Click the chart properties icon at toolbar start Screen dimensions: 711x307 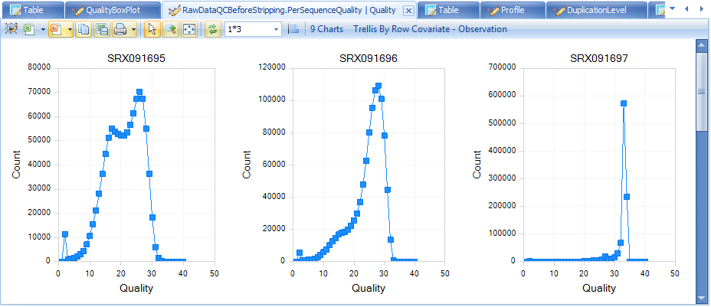[11, 29]
